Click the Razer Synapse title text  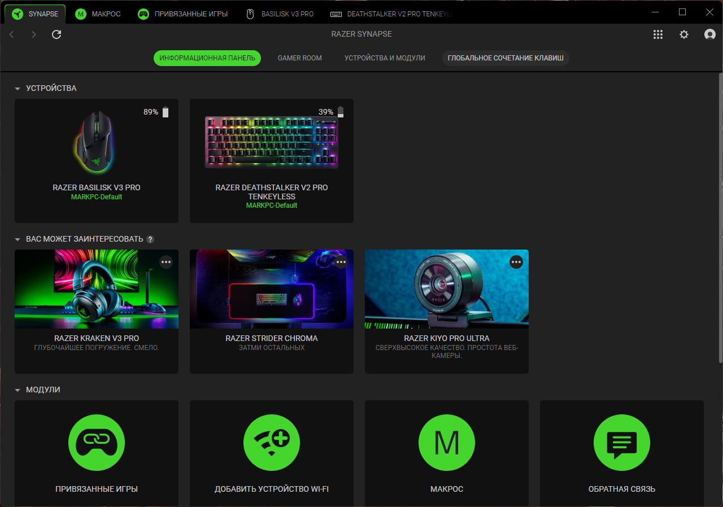(x=361, y=34)
